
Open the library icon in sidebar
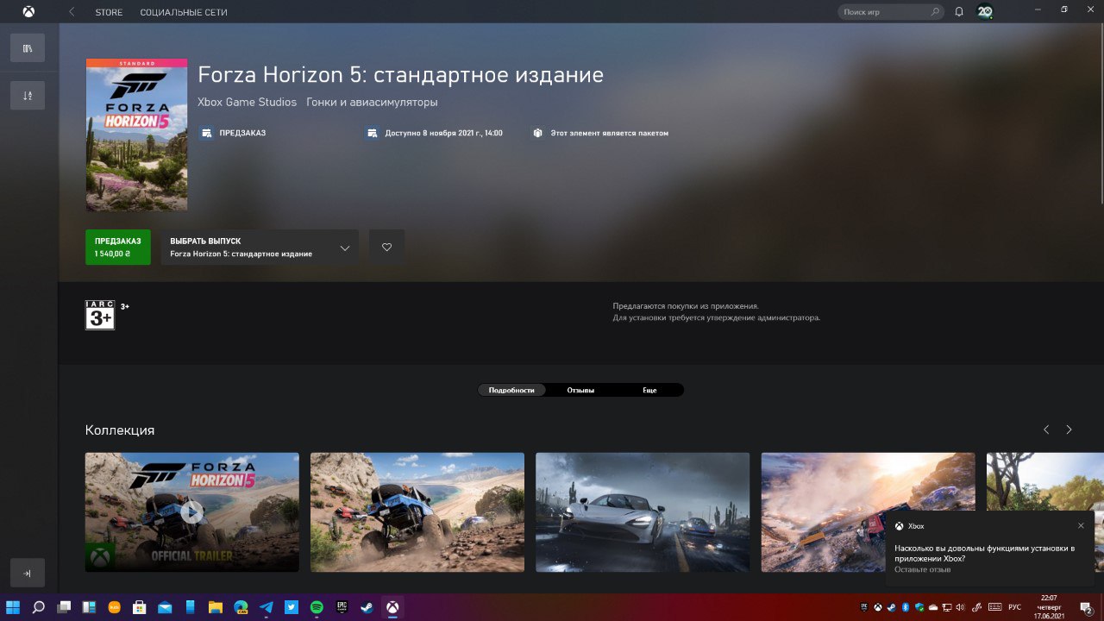click(x=28, y=48)
